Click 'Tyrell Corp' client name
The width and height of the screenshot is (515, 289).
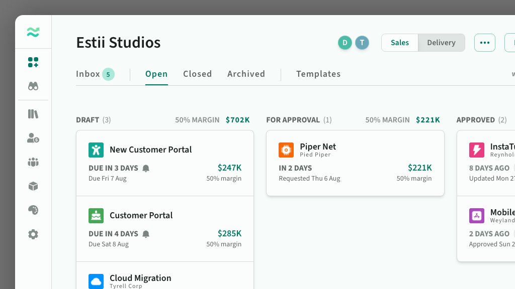pyautogui.click(x=126, y=285)
